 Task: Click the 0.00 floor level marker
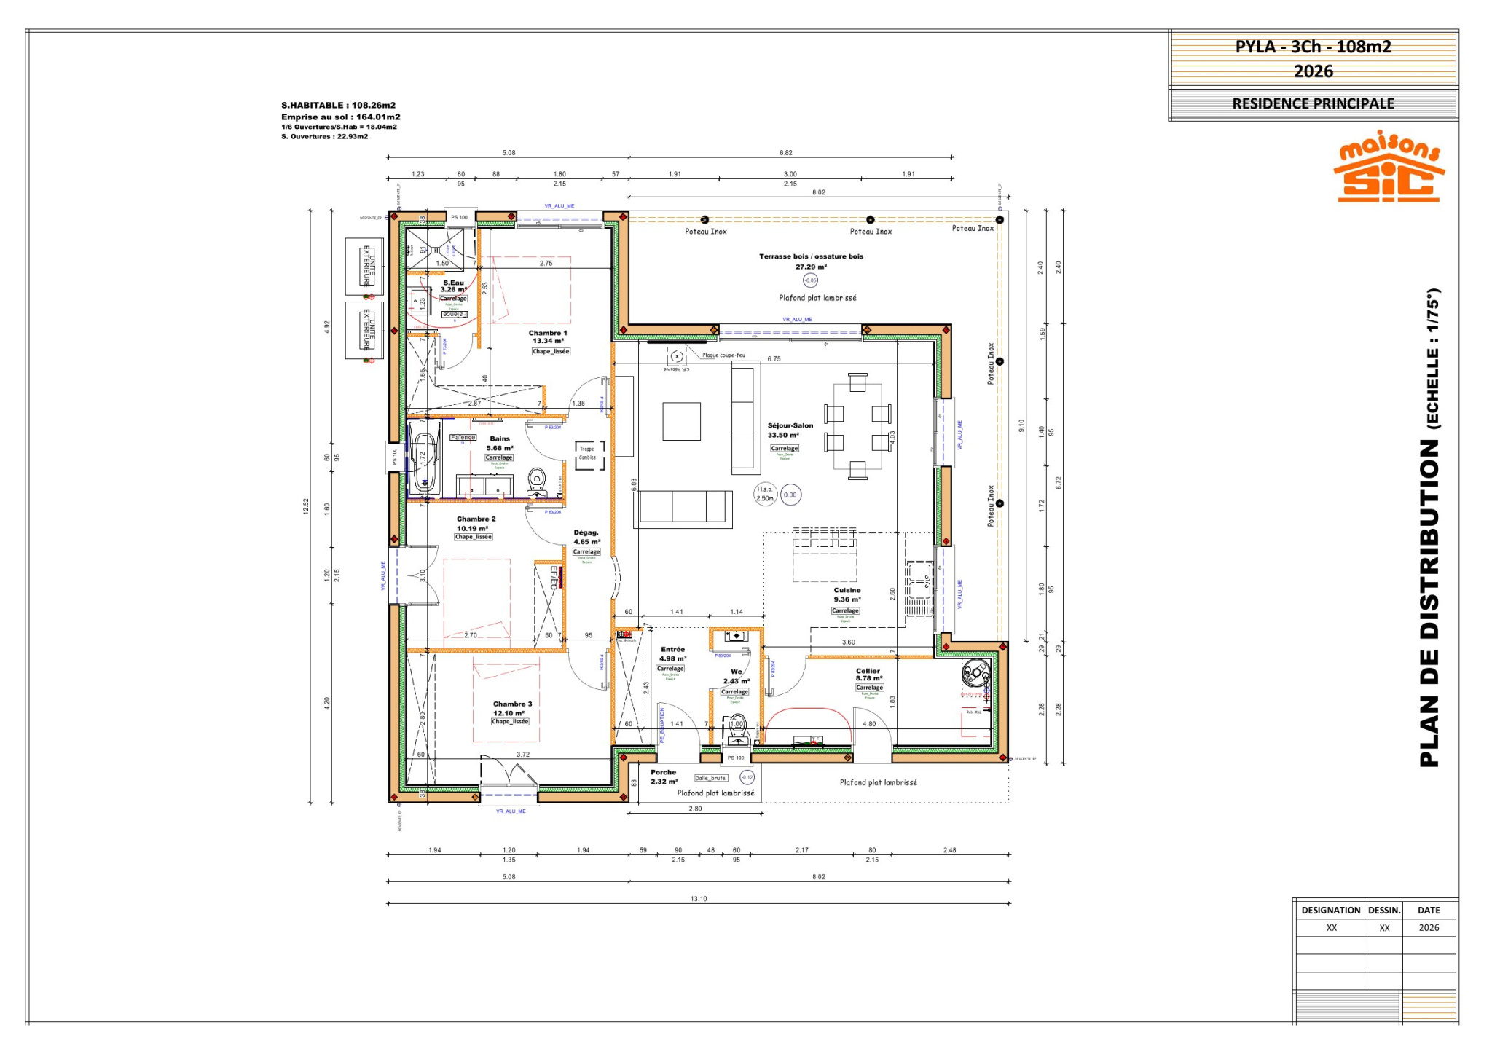pyautogui.click(x=790, y=495)
